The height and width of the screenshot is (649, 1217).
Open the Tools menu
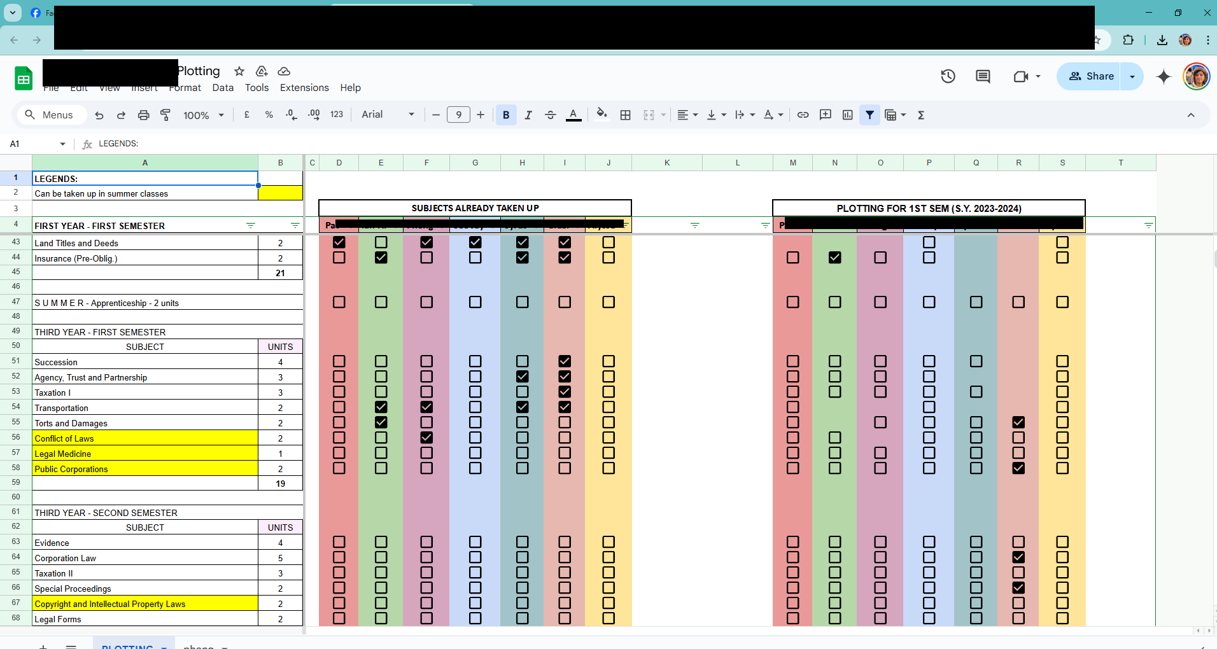[x=257, y=88]
